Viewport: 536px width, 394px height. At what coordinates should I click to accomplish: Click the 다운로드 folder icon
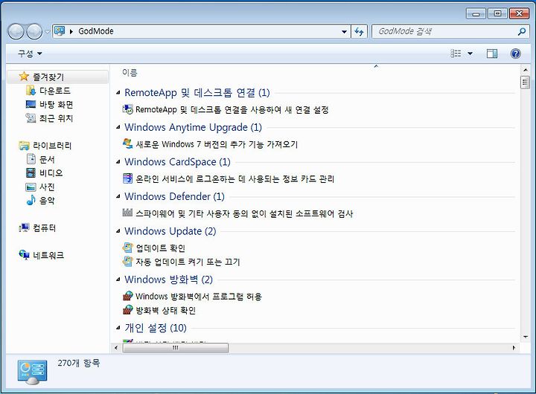[31, 91]
